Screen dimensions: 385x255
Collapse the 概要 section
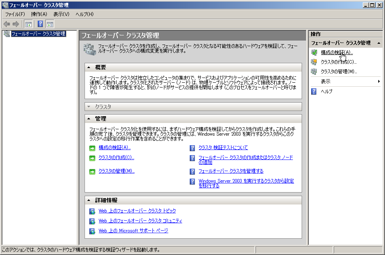[x=89, y=67]
